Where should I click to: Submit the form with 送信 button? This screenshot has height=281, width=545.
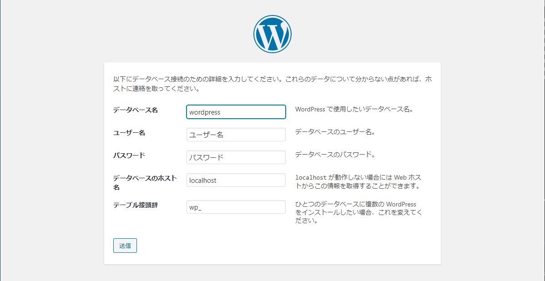[125, 246]
